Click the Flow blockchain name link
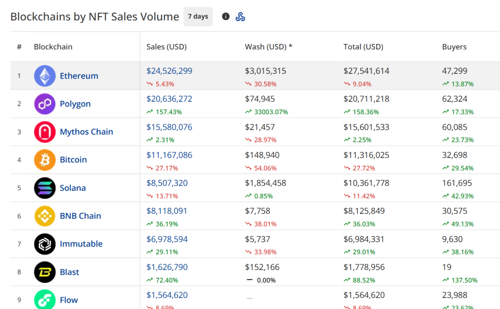The height and width of the screenshot is (309, 500). tap(69, 300)
